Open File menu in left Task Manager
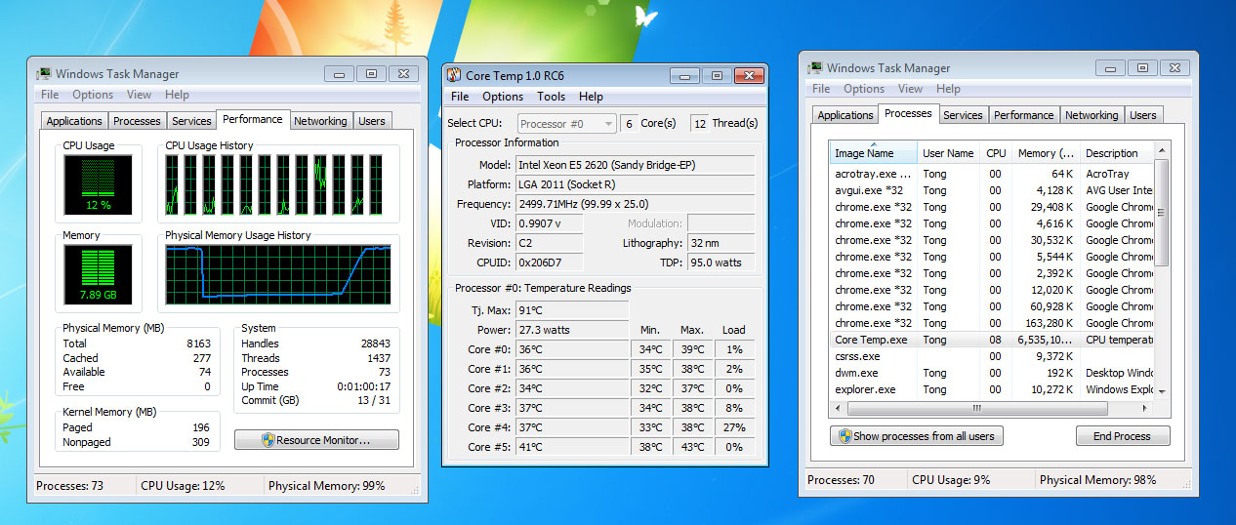Viewport: 1236px width, 525px height. [50, 95]
